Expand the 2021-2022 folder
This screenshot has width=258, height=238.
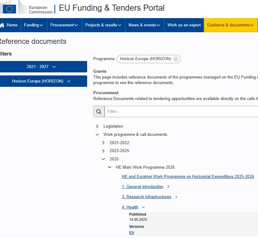103,143
